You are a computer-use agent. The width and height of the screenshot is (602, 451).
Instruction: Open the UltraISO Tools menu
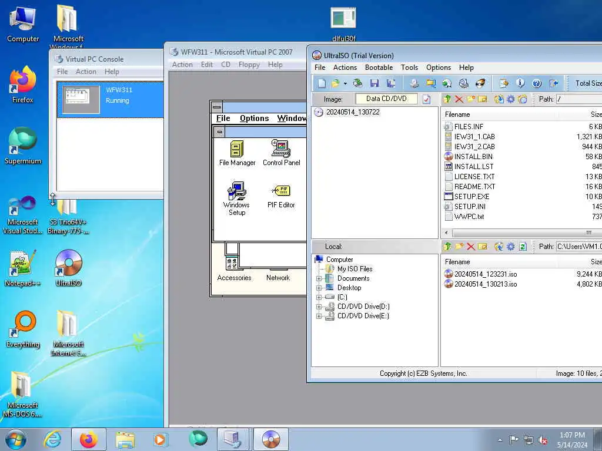409,68
